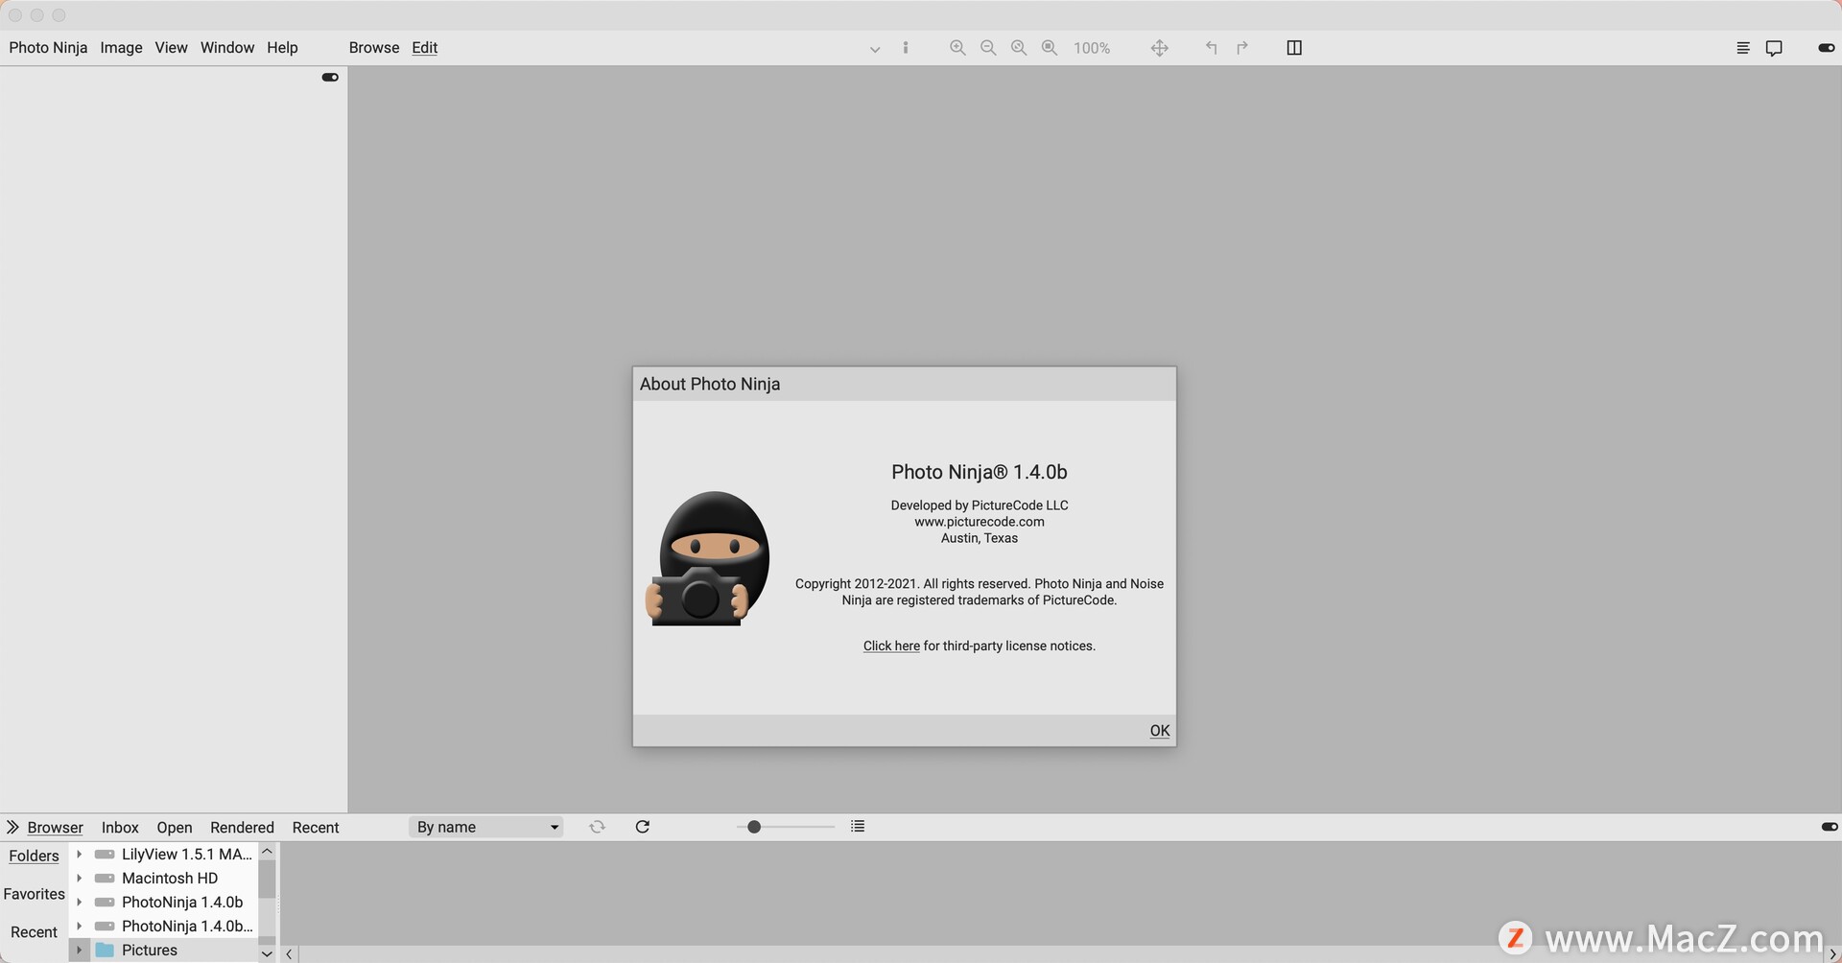
Task: Select the pan/move arrows tool
Action: click(1160, 48)
